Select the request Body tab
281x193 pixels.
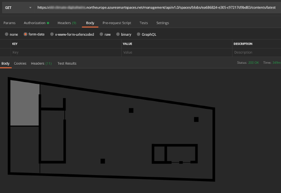coord(90,23)
